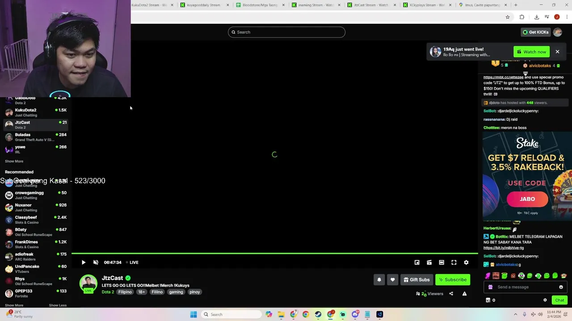Open crowegaming channel in Recommended
The width and height of the screenshot is (572, 321).
click(36, 195)
